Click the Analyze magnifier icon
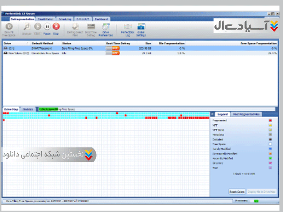 tap(27, 26)
